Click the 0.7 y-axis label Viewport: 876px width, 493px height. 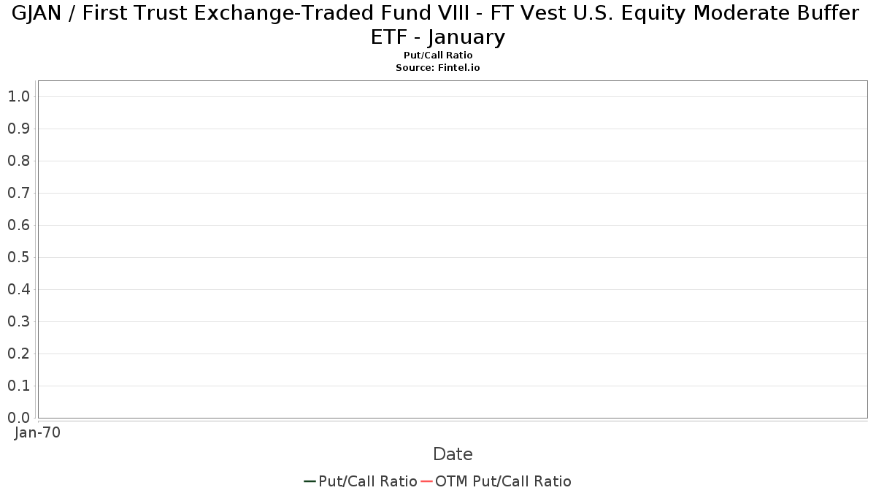pos(18,193)
